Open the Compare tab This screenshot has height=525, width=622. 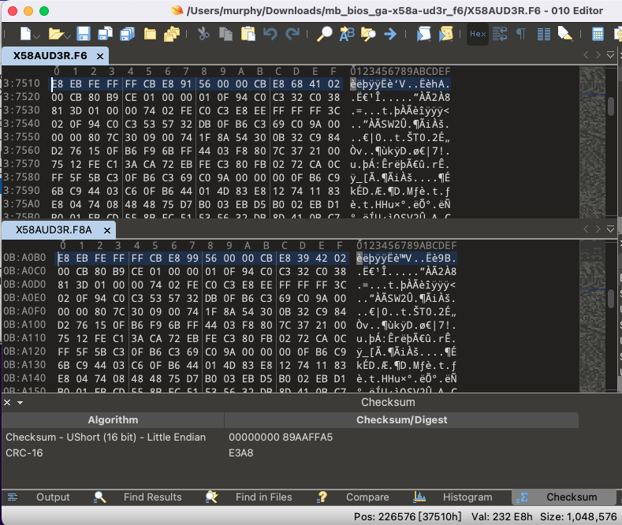point(367,497)
